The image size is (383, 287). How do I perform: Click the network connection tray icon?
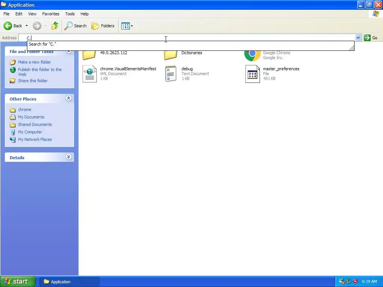point(342,282)
